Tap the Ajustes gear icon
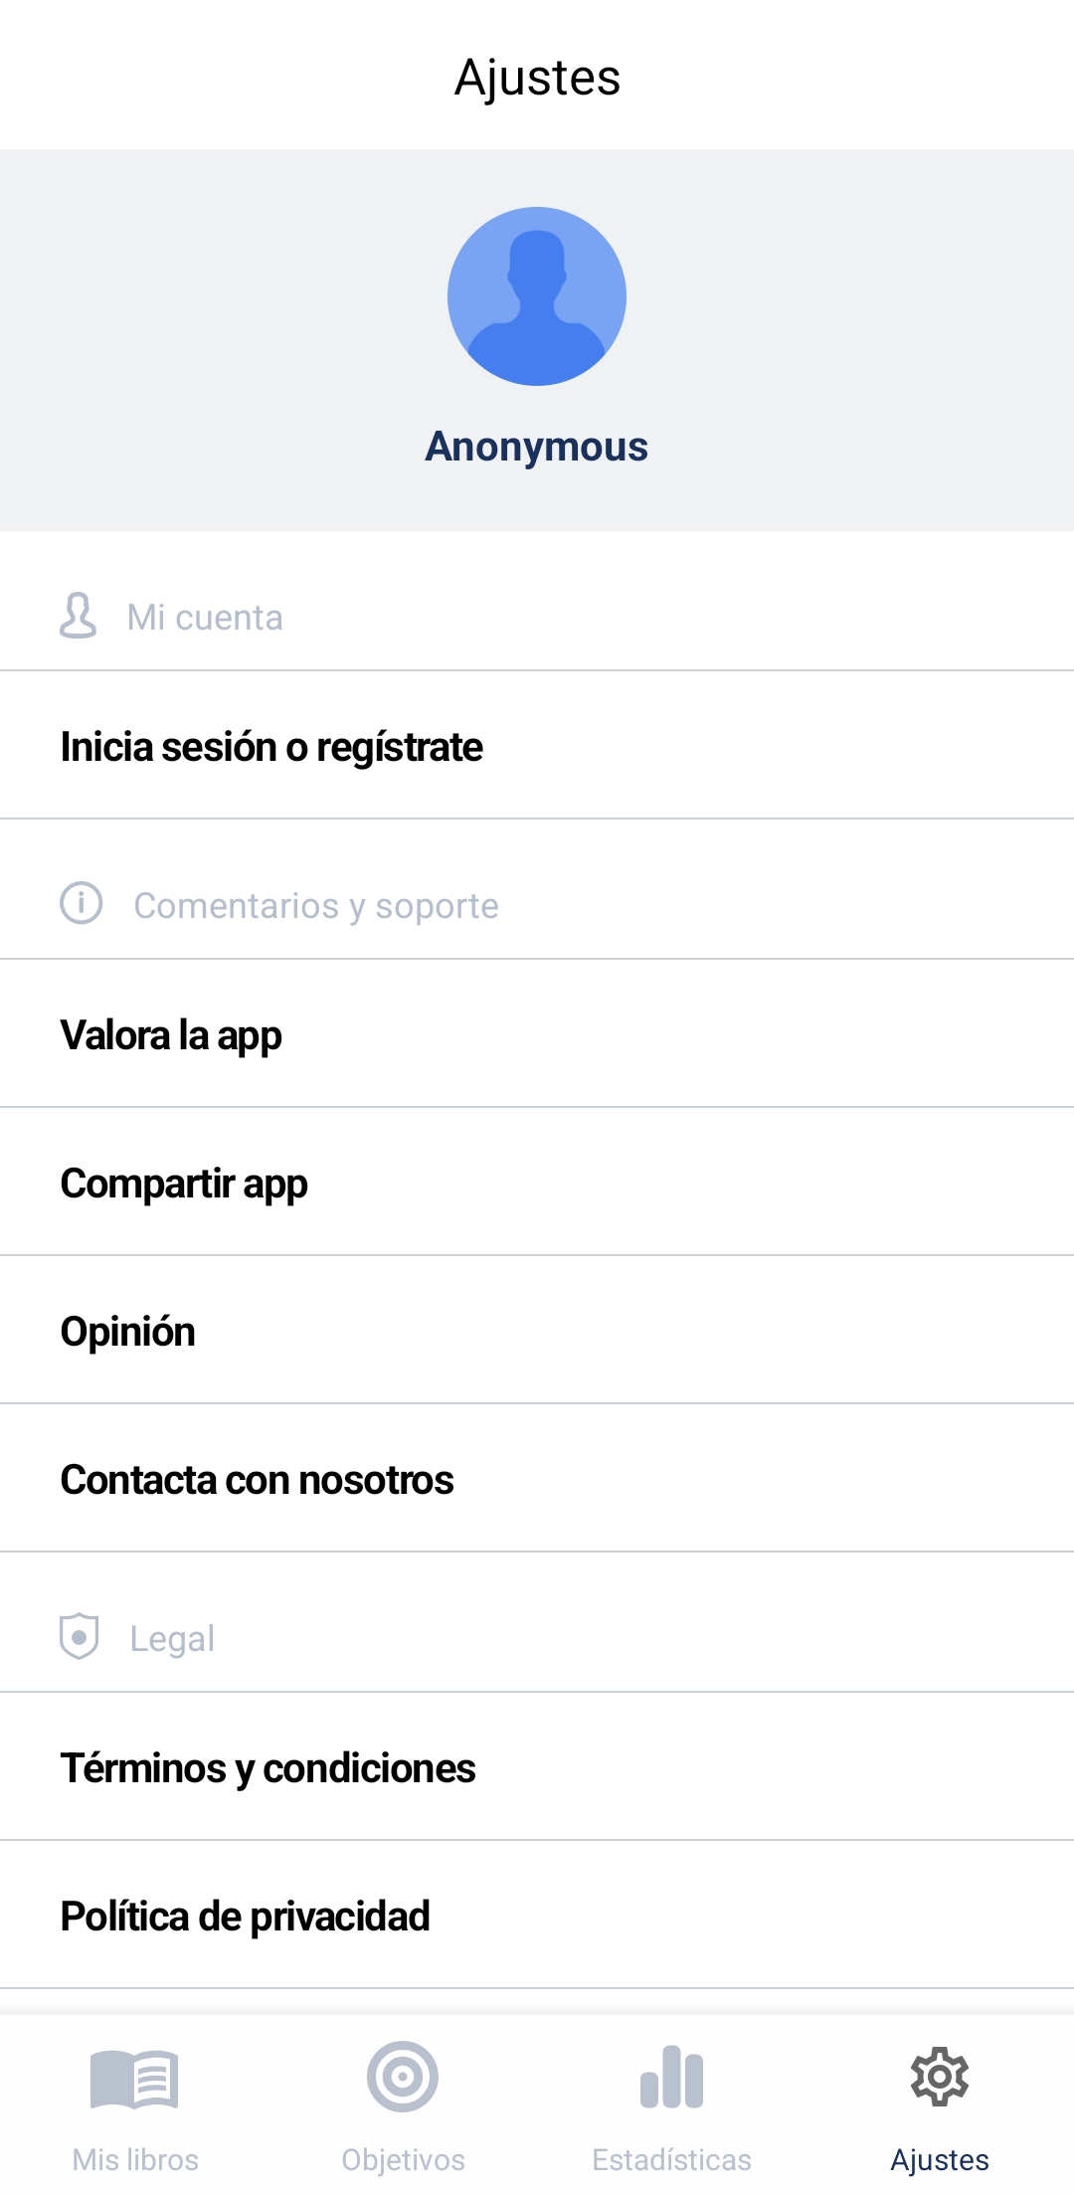 [x=940, y=2077]
